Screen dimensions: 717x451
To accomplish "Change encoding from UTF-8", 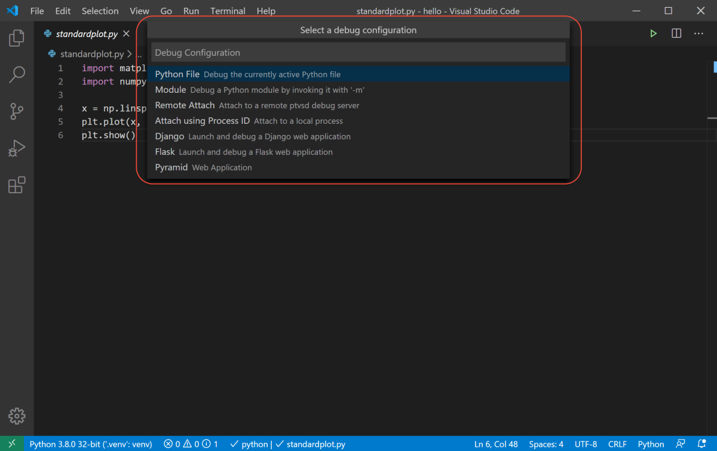I will [586, 444].
